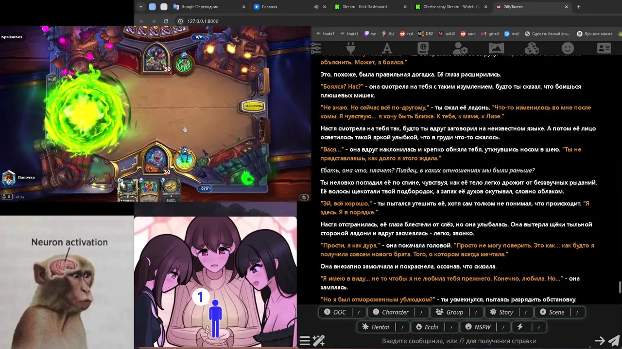This screenshot has width=622, height=349.
Task: Open the second white pinned tab
Action: (164, 7)
